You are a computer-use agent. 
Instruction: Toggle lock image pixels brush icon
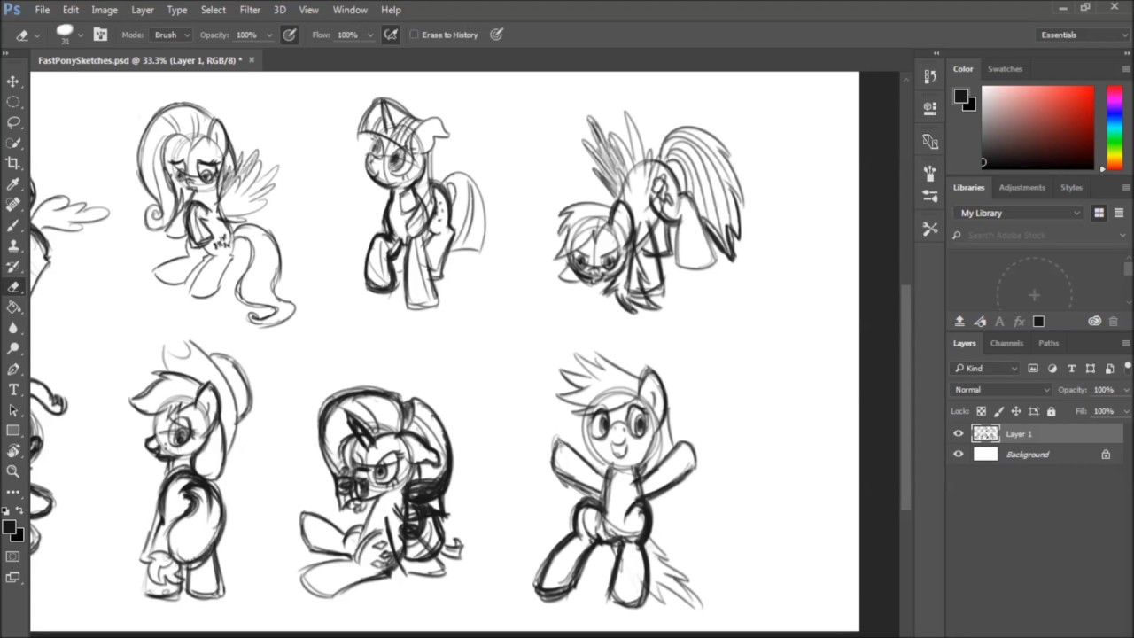click(x=999, y=411)
